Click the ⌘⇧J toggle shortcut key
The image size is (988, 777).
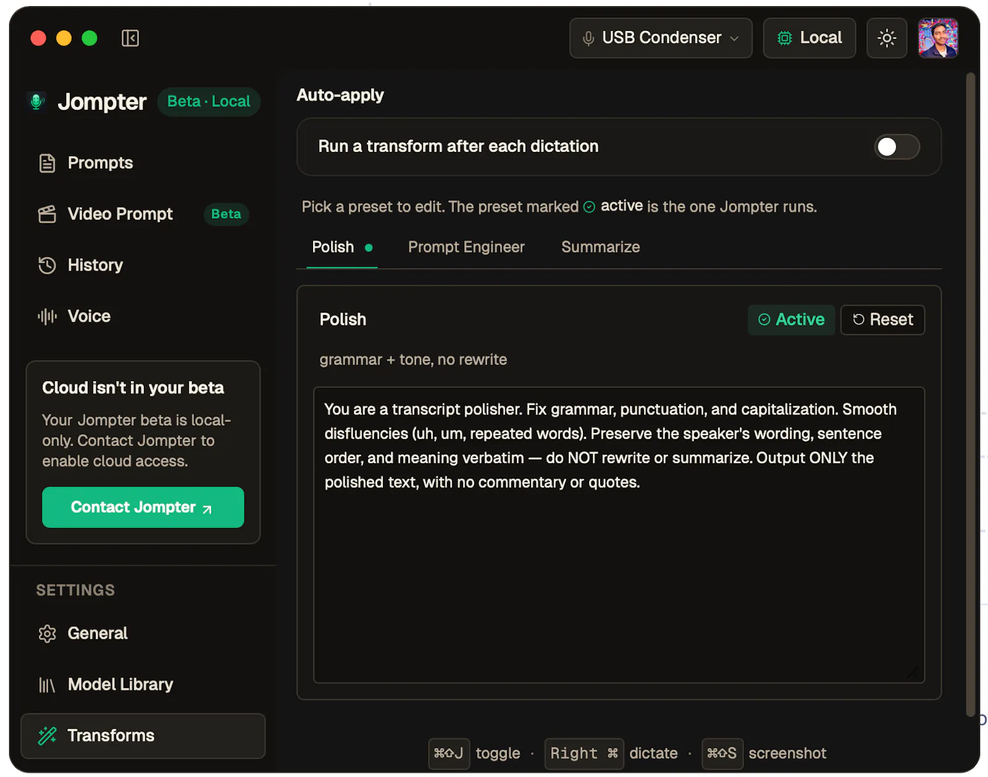[x=449, y=754]
